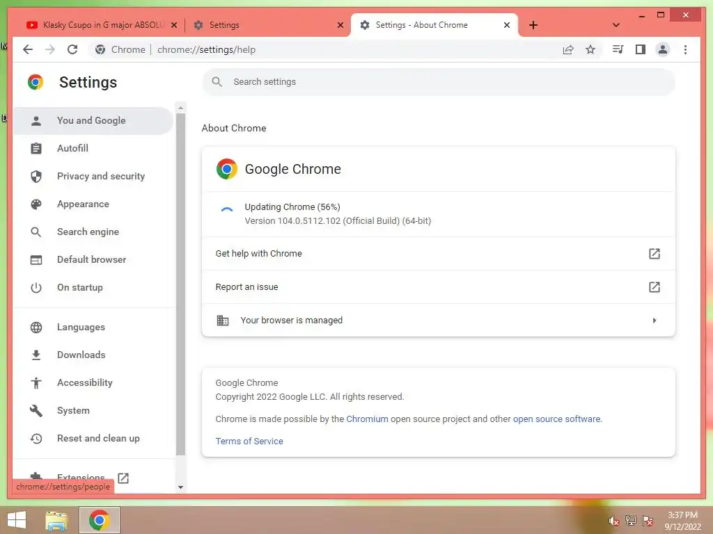
Task: Open the Terms of Service link
Action: pos(249,441)
